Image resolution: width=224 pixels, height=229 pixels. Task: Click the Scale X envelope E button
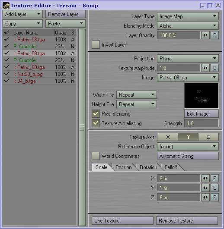[x=214, y=178]
